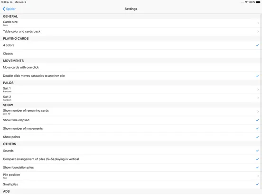Open Cards size chevron
Image resolution: width=262 pixels, height=196 pixels.
click(258, 23)
